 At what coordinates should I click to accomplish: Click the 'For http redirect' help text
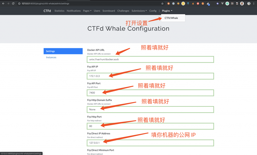point(94,121)
